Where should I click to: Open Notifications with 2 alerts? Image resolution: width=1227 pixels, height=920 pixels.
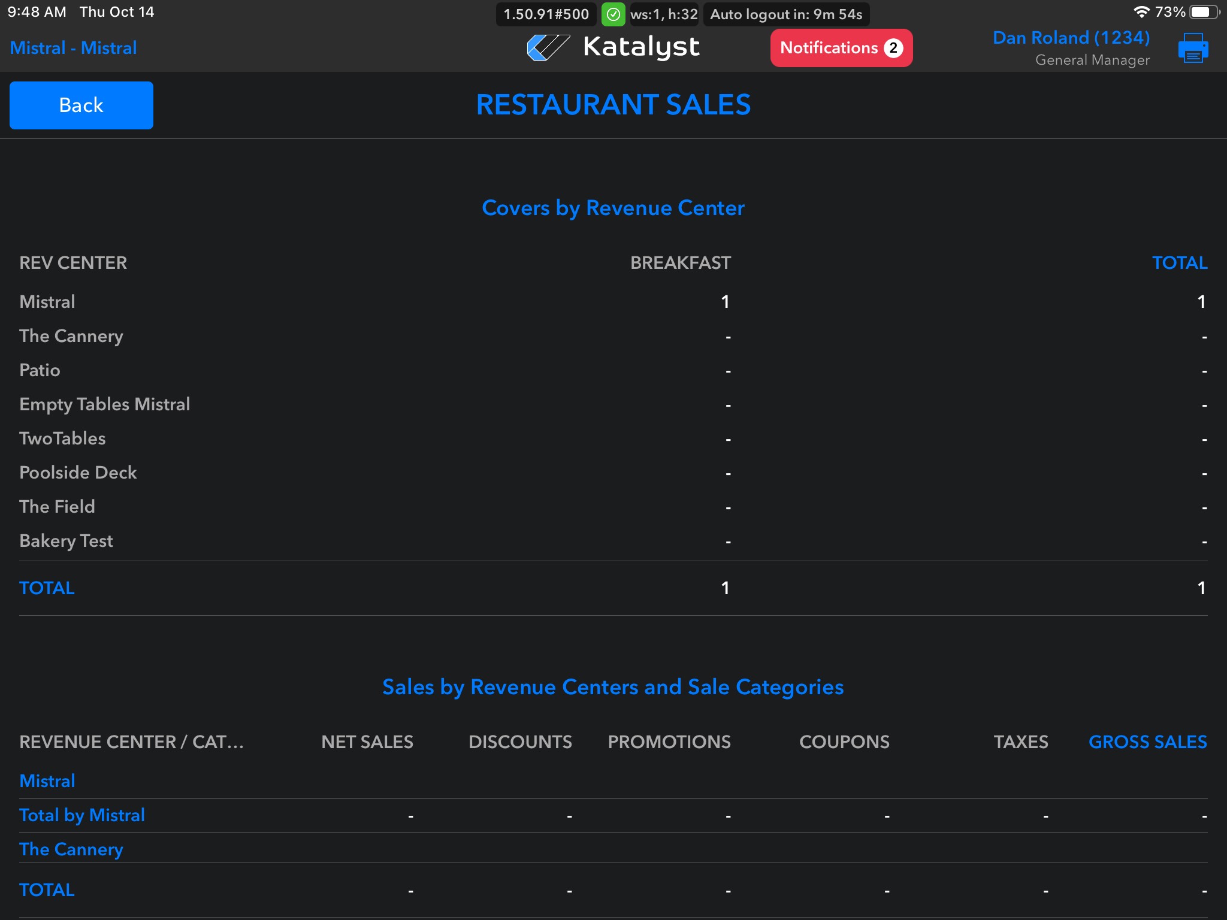coord(841,48)
